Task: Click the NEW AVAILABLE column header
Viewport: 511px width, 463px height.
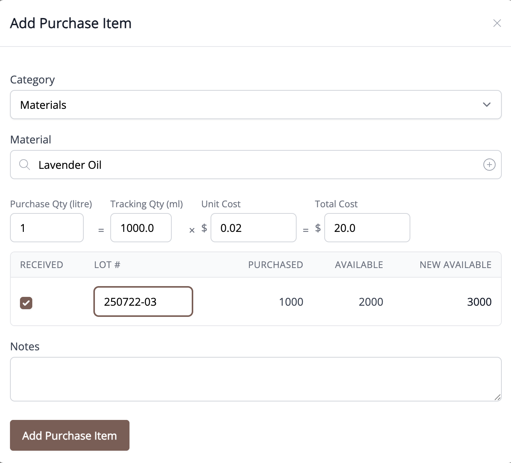Action: [455, 265]
